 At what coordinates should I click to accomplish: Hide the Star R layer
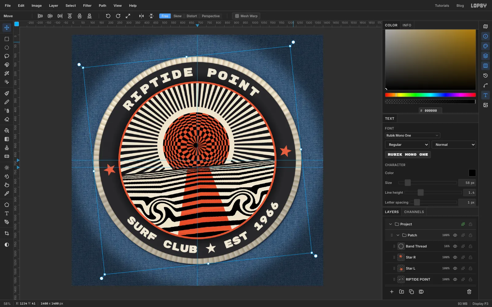[x=455, y=257]
